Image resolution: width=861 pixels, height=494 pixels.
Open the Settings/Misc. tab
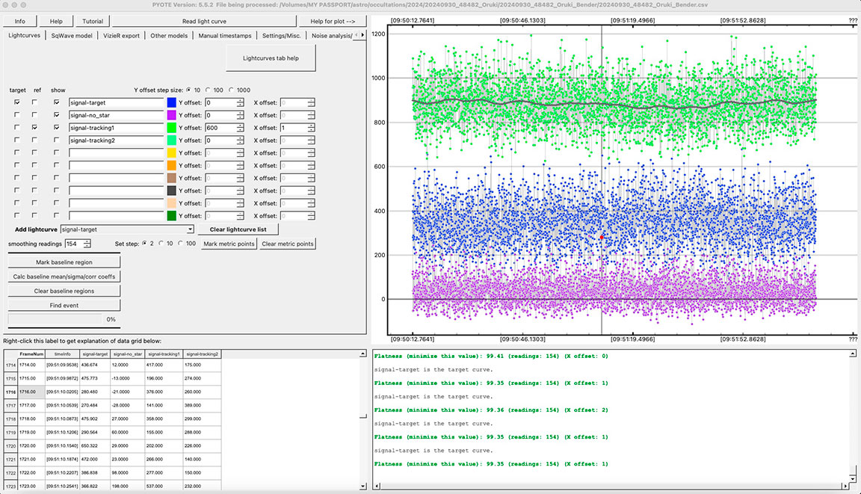pos(281,36)
